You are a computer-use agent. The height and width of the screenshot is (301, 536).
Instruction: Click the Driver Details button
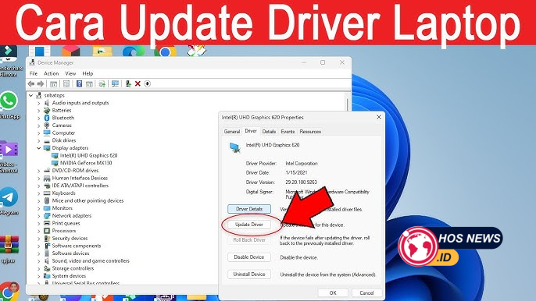click(x=249, y=209)
